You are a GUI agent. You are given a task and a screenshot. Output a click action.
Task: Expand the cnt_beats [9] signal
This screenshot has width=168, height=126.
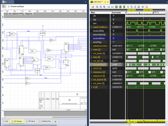[92, 53]
